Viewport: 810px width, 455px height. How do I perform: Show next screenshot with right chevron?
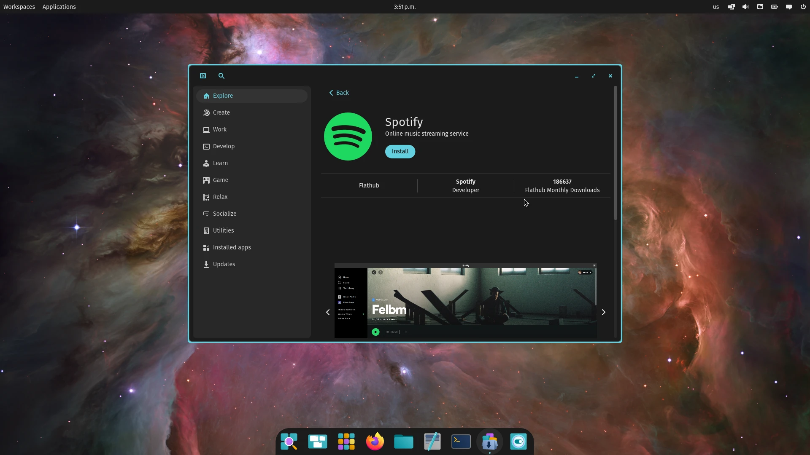click(603, 312)
